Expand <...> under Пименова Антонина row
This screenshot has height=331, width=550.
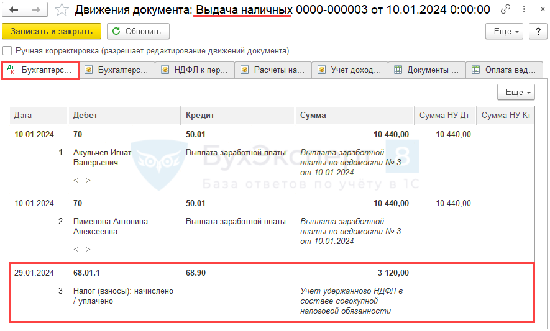(x=82, y=249)
